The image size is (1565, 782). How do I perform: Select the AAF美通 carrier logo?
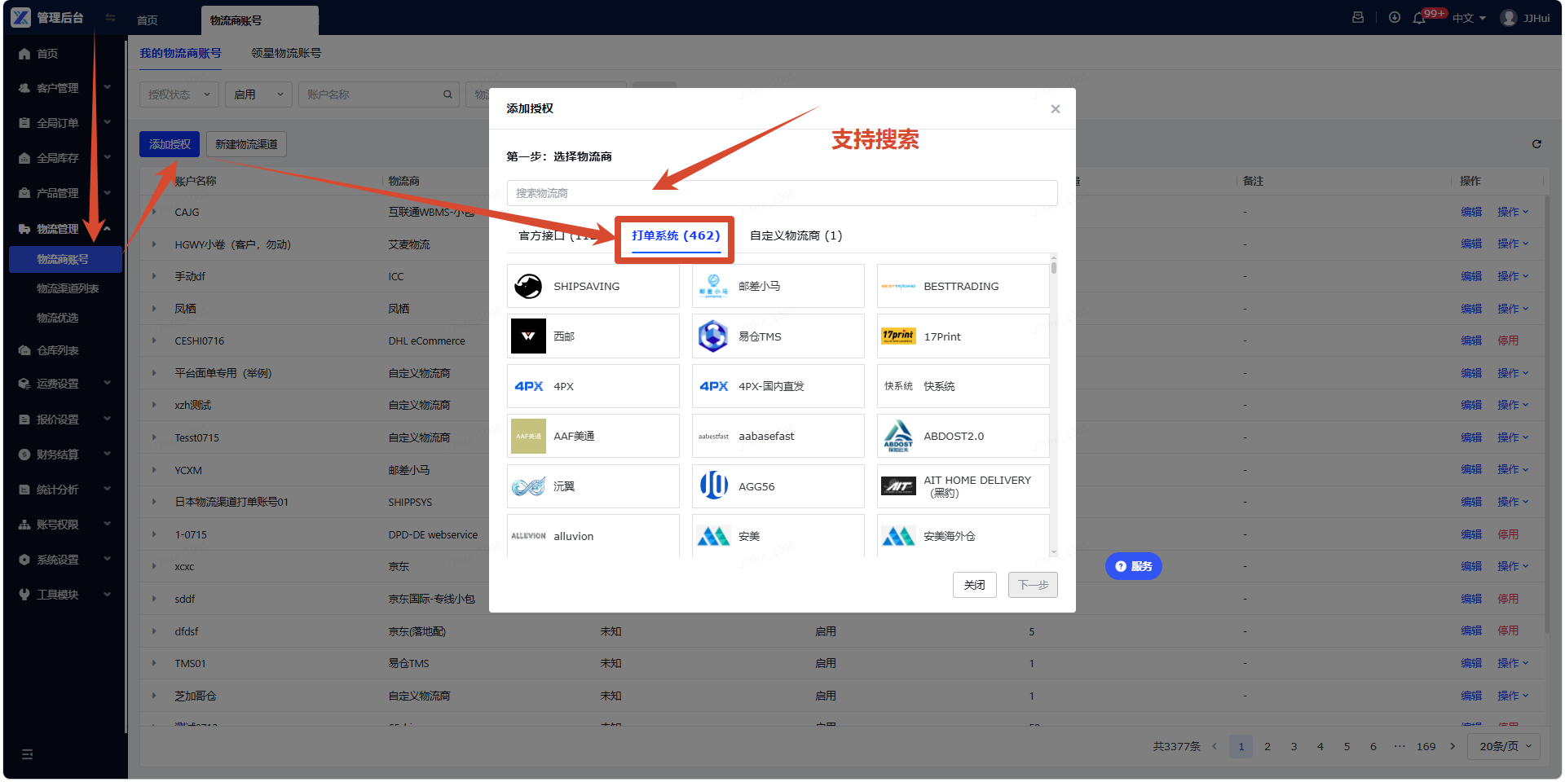(528, 436)
